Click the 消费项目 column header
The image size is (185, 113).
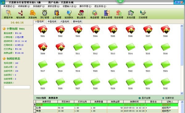click(x=47, y=102)
